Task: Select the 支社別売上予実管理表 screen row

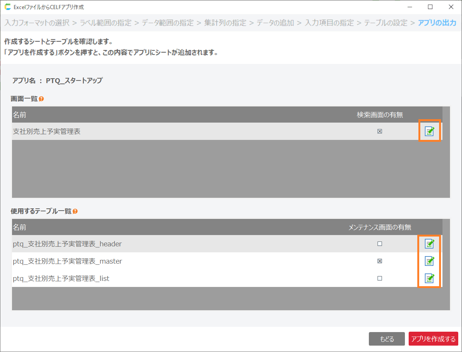Action: pyautogui.click(x=150, y=132)
